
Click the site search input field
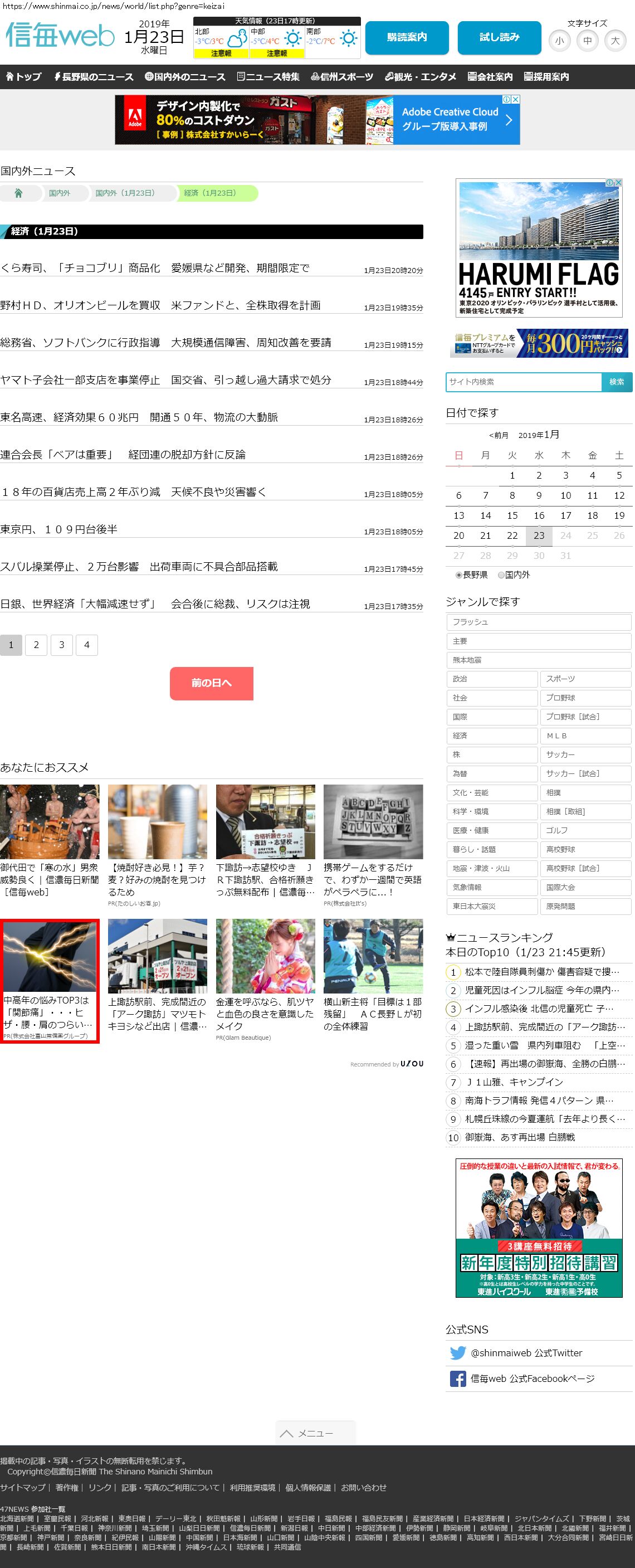tap(523, 382)
